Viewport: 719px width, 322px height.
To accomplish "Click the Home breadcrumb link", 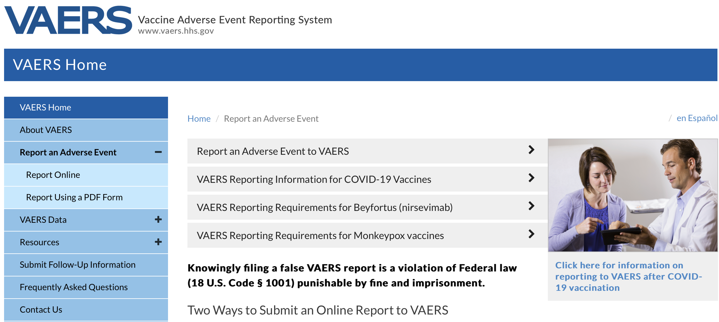I will (199, 119).
